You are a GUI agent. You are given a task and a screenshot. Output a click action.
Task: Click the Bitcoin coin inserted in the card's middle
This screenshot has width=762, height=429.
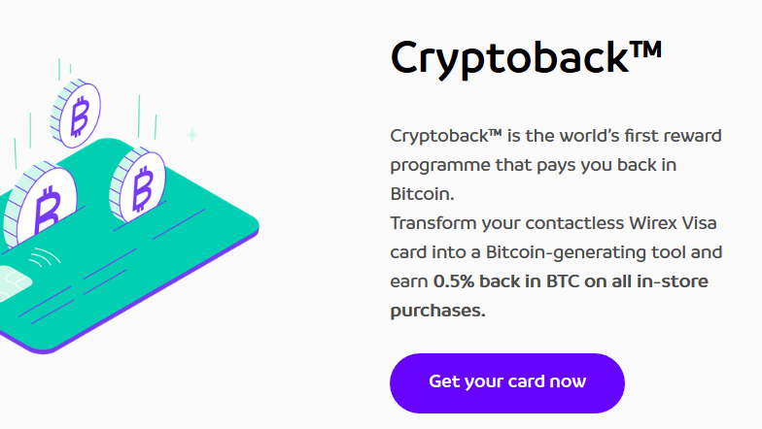coord(138,185)
